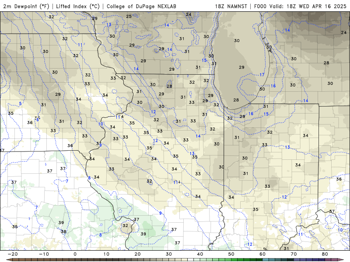Click the "25" dewpoint value at top

coord(129,16)
